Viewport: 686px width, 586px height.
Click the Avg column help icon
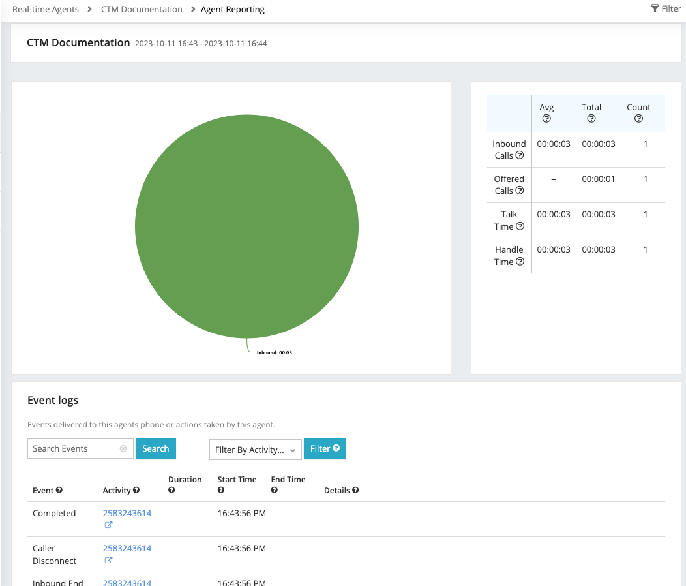pyautogui.click(x=546, y=119)
